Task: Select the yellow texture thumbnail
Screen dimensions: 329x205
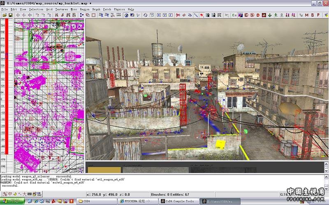Action: 104,170
